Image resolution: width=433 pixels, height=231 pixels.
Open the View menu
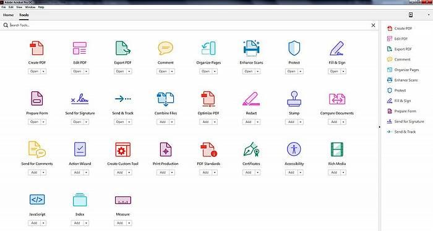pyautogui.click(x=19, y=7)
